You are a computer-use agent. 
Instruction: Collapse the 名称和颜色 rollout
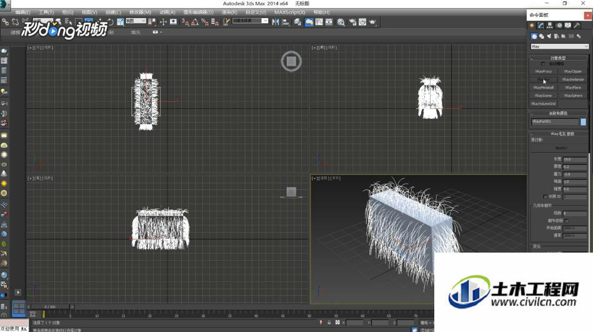point(558,113)
